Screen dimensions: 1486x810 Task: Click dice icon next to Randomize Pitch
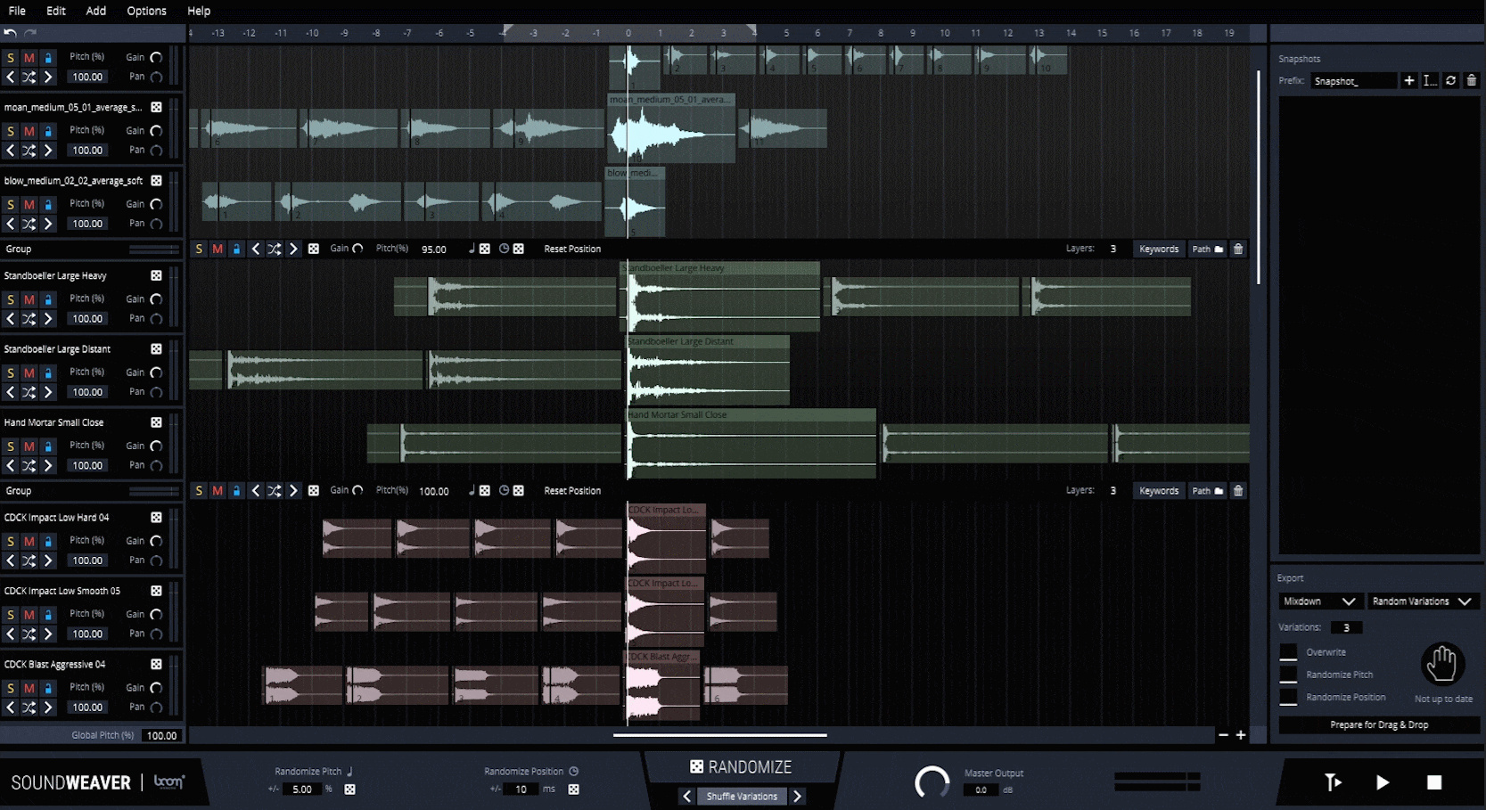[349, 790]
